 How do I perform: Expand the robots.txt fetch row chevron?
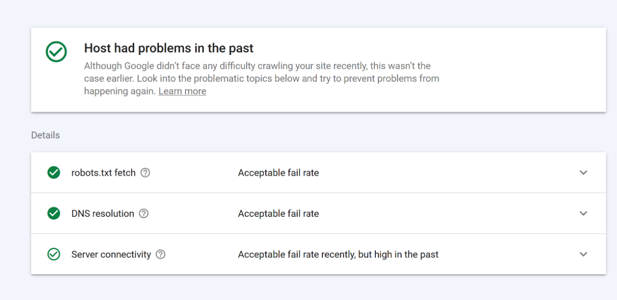pyautogui.click(x=583, y=173)
